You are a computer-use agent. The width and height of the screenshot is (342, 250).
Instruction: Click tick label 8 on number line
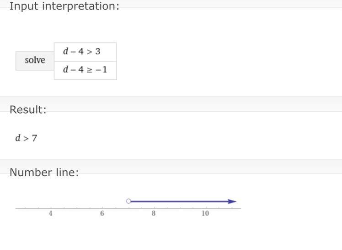(154, 214)
